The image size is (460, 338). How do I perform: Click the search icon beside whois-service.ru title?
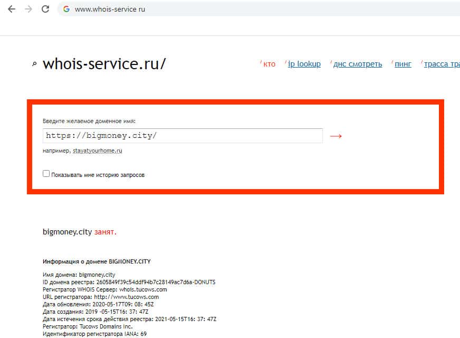(34, 64)
